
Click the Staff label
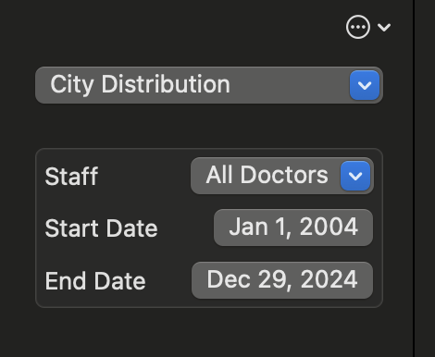[71, 176]
